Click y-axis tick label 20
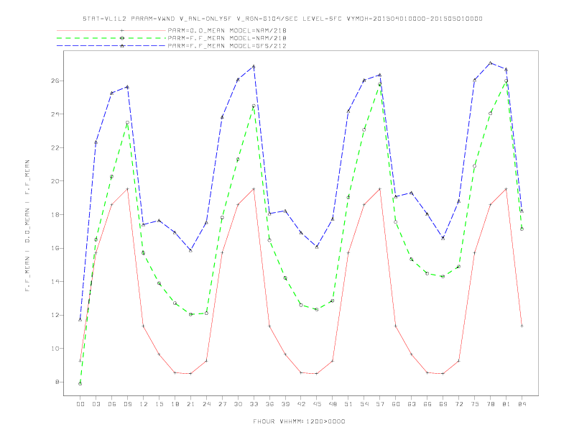Image resolution: width=569 pixels, height=440 pixels. [x=55, y=181]
